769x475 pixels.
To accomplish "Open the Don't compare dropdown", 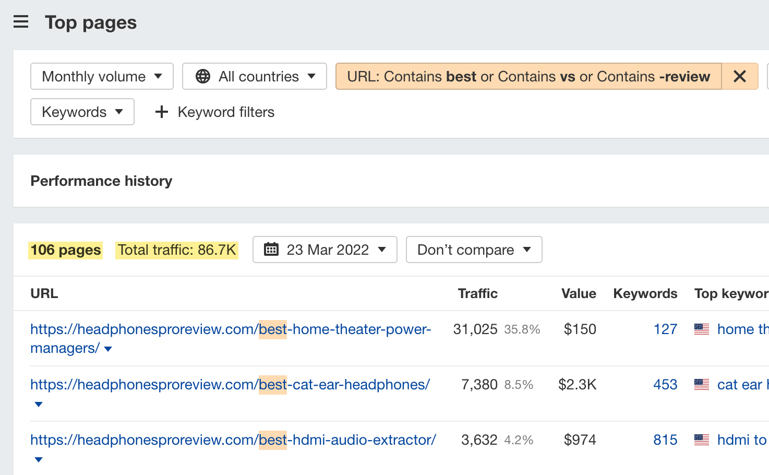I will (473, 250).
